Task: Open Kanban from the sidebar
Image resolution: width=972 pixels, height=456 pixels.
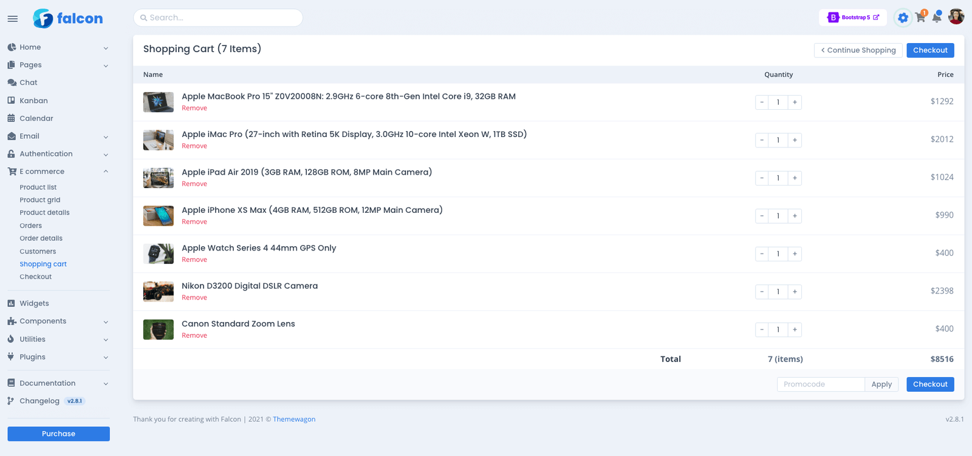Action: (x=33, y=101)
